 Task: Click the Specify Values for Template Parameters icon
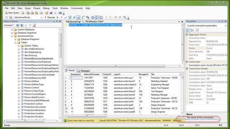point(125,18)
